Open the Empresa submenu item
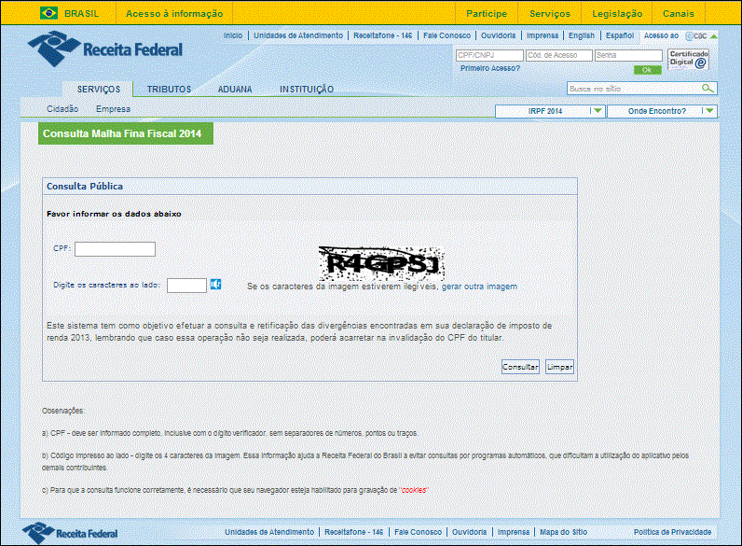 tap(113, 109)
